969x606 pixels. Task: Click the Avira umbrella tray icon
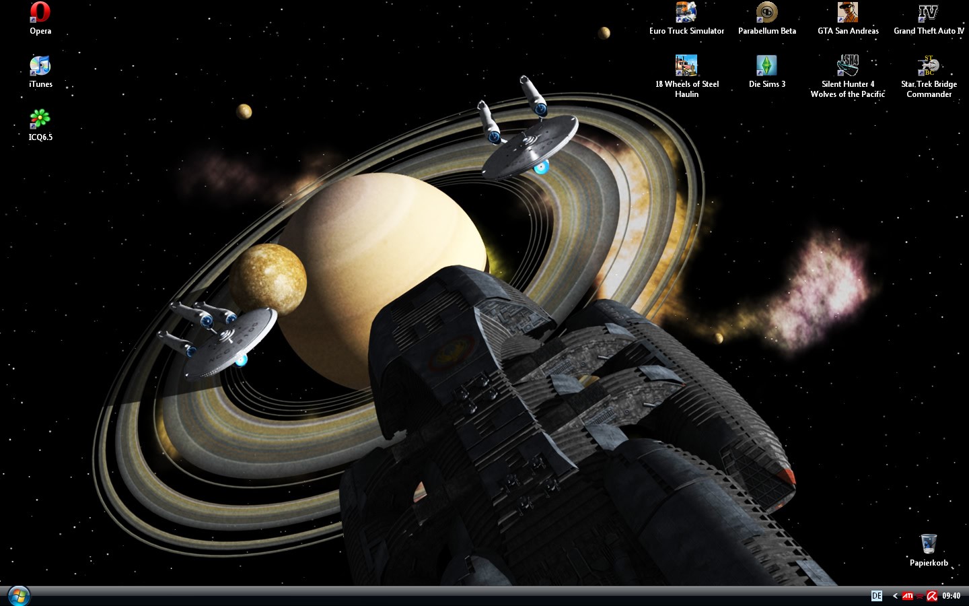932,596
